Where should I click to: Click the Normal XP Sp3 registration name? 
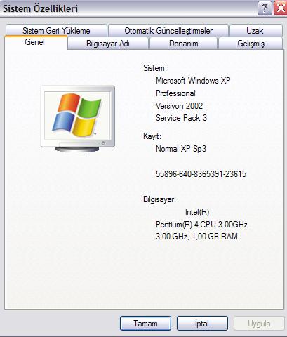pos(181,149)
